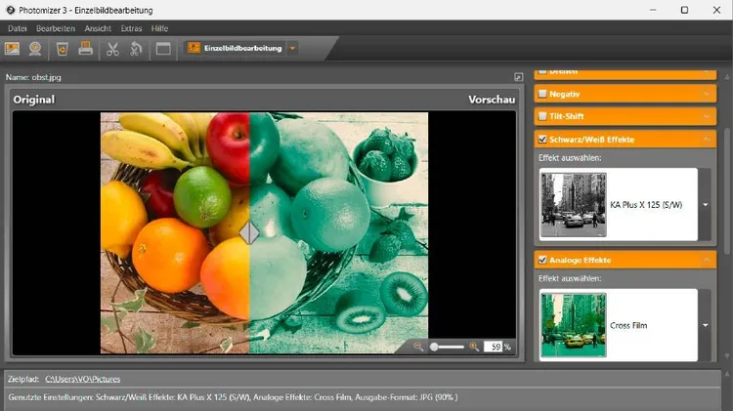The image size is (733, 411).
Task: Open the Cross Film effect dropdown
Action: click(705, 325)
